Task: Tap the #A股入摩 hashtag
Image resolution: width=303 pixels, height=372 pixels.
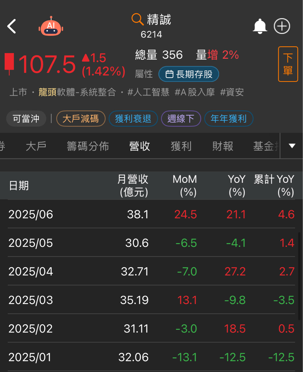Action: point(195,92)
